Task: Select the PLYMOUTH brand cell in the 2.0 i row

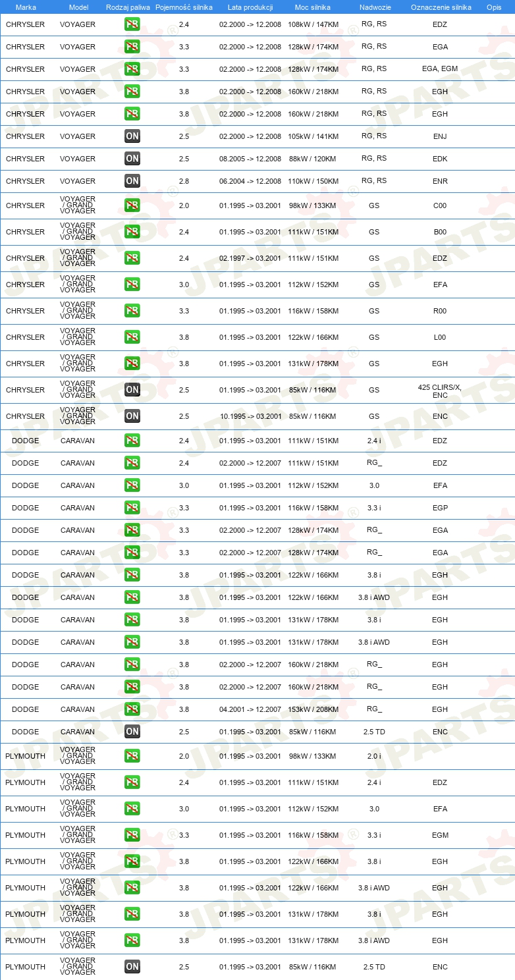Action: (25, 756)
